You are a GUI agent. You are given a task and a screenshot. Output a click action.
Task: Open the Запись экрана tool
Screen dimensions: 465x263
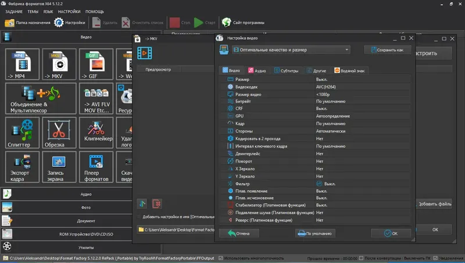[x=59, y=167]
